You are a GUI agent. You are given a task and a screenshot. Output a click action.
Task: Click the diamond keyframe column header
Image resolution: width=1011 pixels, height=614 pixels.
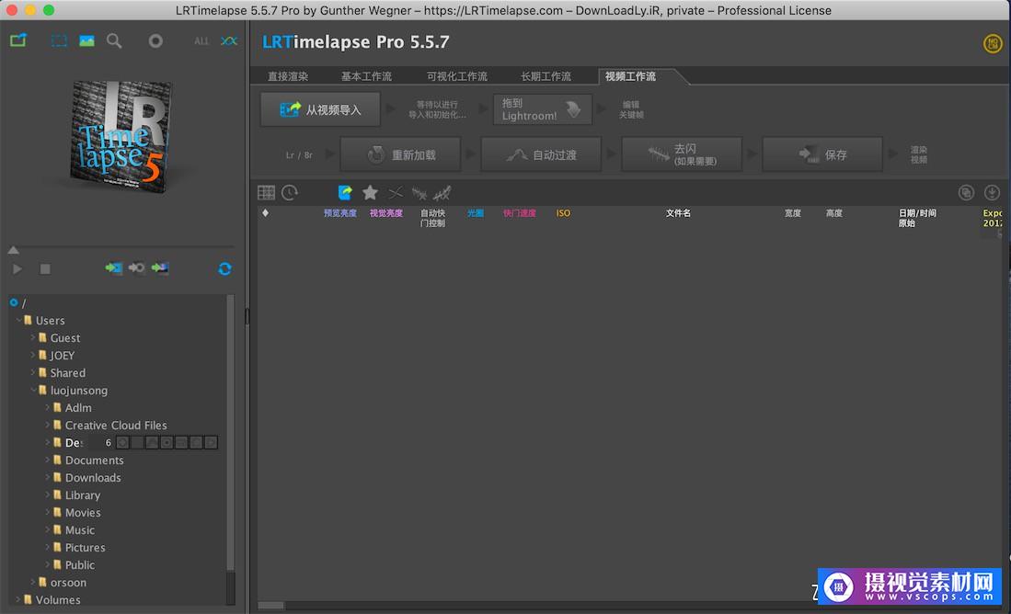click(x=265, y=212)
